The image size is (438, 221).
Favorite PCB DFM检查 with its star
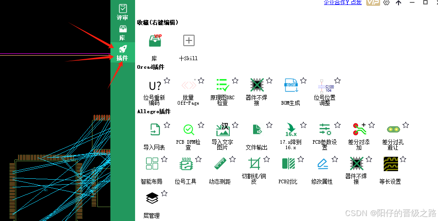point(201,125)
